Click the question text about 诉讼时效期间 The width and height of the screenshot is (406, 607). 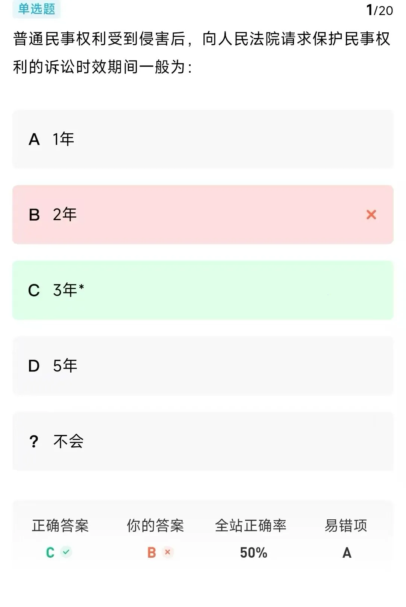[x=202, y=53]
